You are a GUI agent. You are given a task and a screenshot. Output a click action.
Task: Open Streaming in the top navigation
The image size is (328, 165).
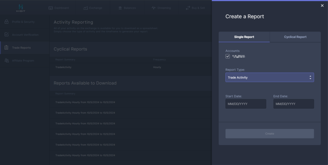(161, 8)
